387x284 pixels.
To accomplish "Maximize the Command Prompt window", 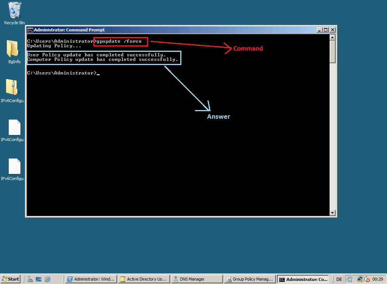I will [325, 30].
